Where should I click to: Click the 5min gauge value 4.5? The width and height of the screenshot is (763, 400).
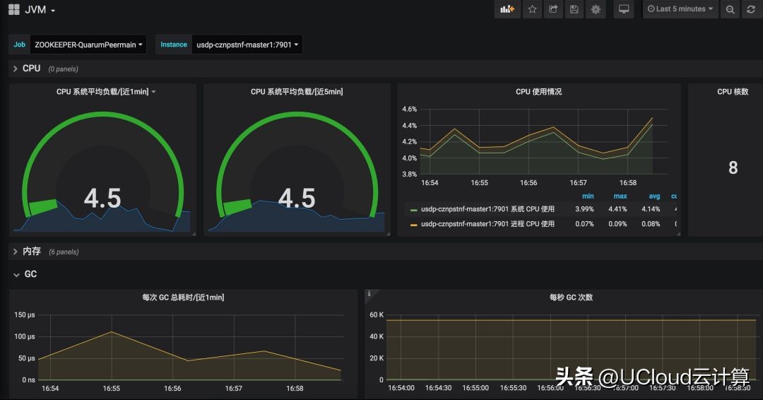297,198
